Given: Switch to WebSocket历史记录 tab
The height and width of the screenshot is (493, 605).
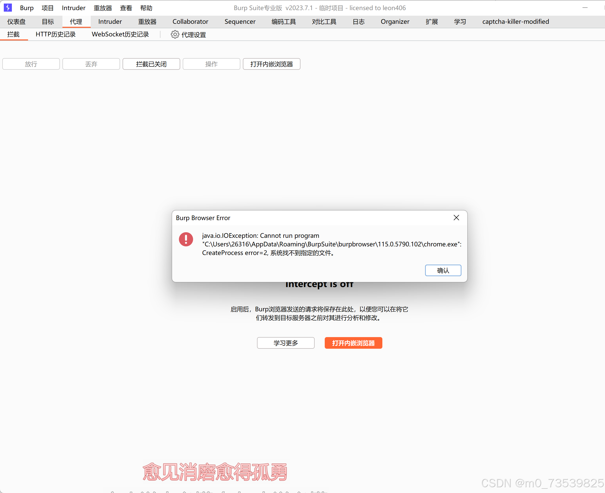Looking at the screenshot, I should (120, 34).
